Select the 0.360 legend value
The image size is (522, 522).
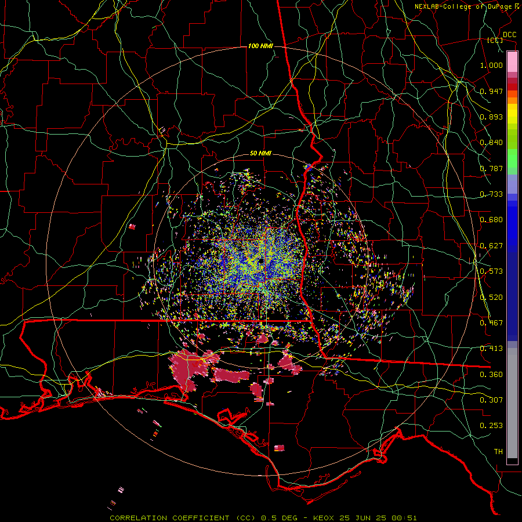pos(491,375)
